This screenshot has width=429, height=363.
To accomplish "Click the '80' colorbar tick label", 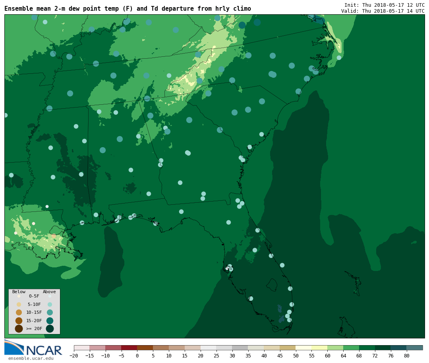I will pyautogui.click(x=407, y=355).
